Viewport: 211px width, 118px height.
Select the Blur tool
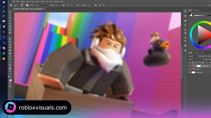(10, 50)
